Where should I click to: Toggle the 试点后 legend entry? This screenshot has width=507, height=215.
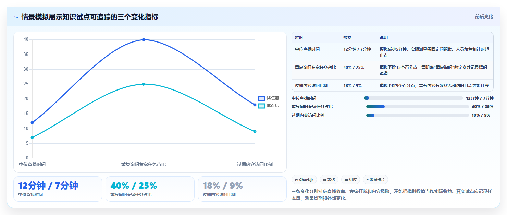coord(268,106)
